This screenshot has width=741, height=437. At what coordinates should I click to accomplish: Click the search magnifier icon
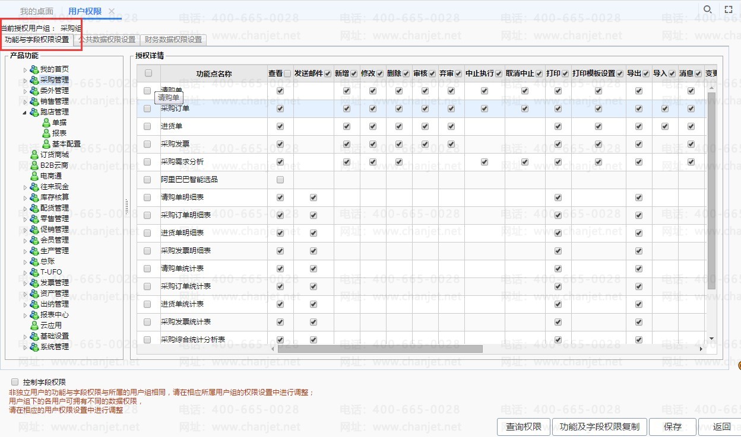tap(707, 9)
